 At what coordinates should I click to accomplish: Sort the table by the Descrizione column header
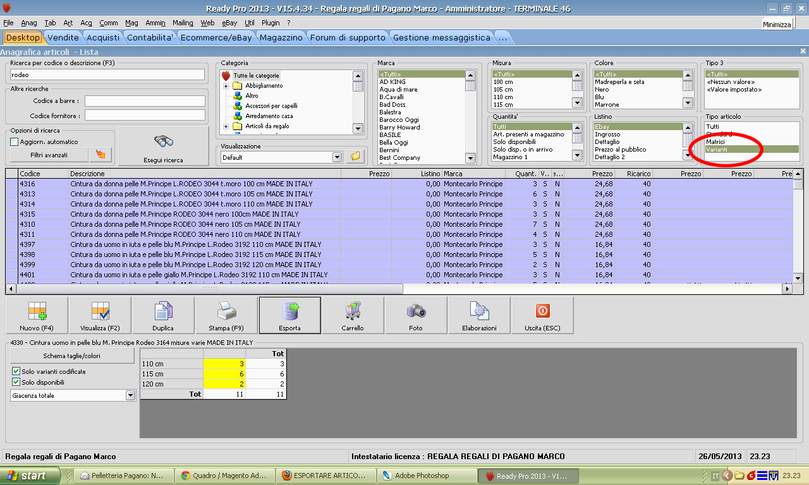(205, 174)
